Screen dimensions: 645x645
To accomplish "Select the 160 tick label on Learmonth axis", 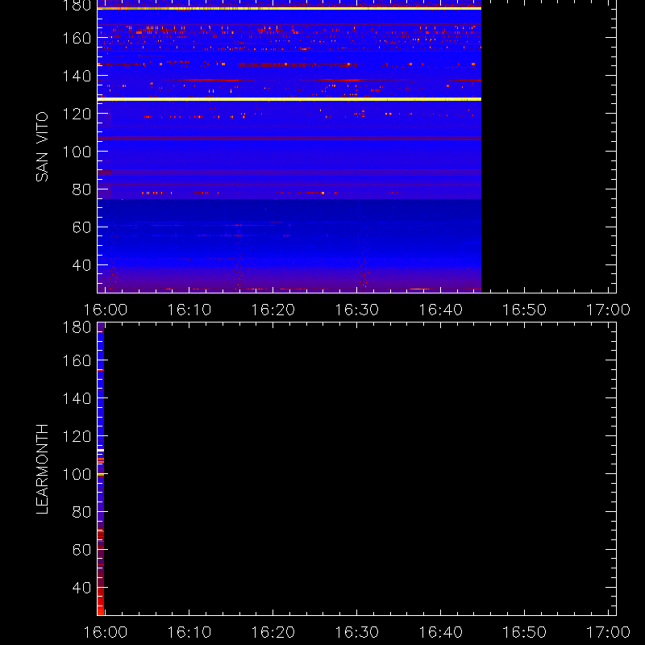I will (77, 360).
